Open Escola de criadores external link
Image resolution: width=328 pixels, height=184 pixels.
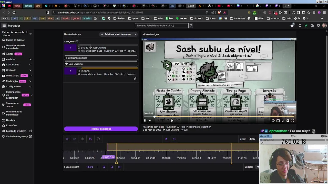point(17,131)
